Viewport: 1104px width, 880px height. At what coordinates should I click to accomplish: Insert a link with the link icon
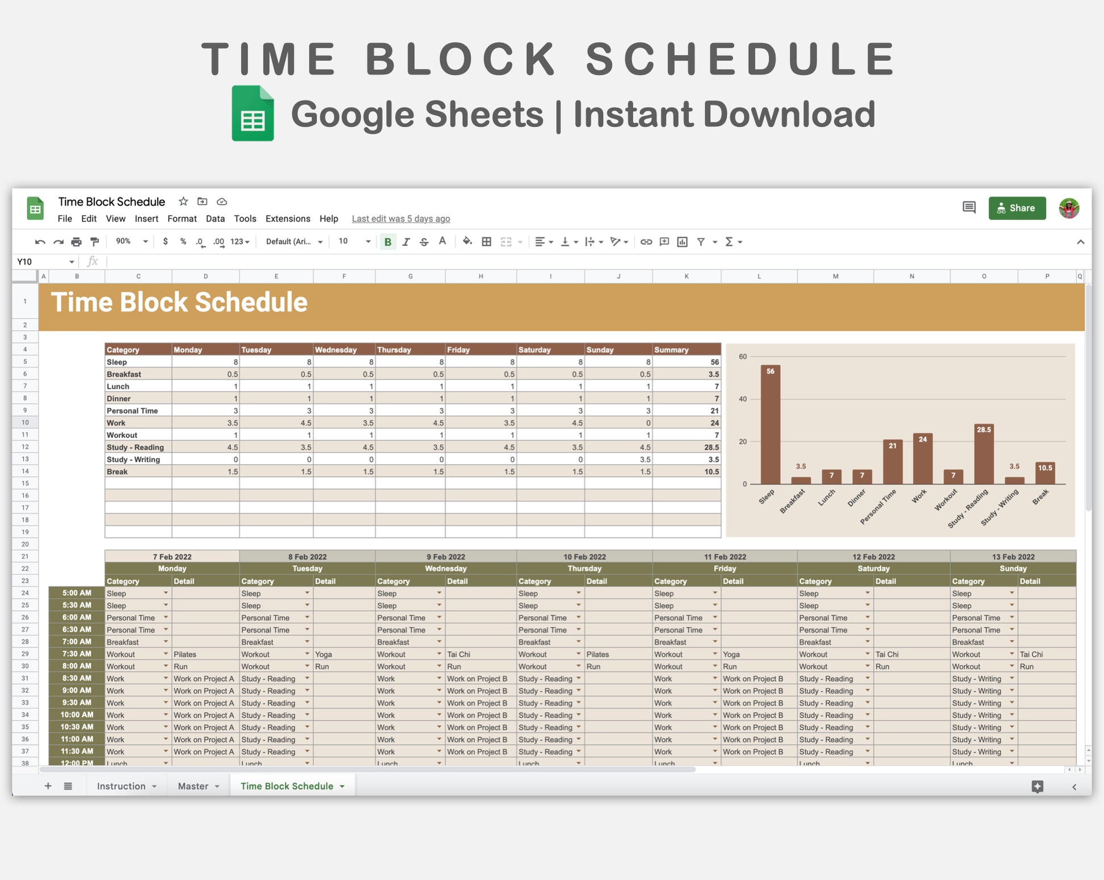(x=646, y=242)
